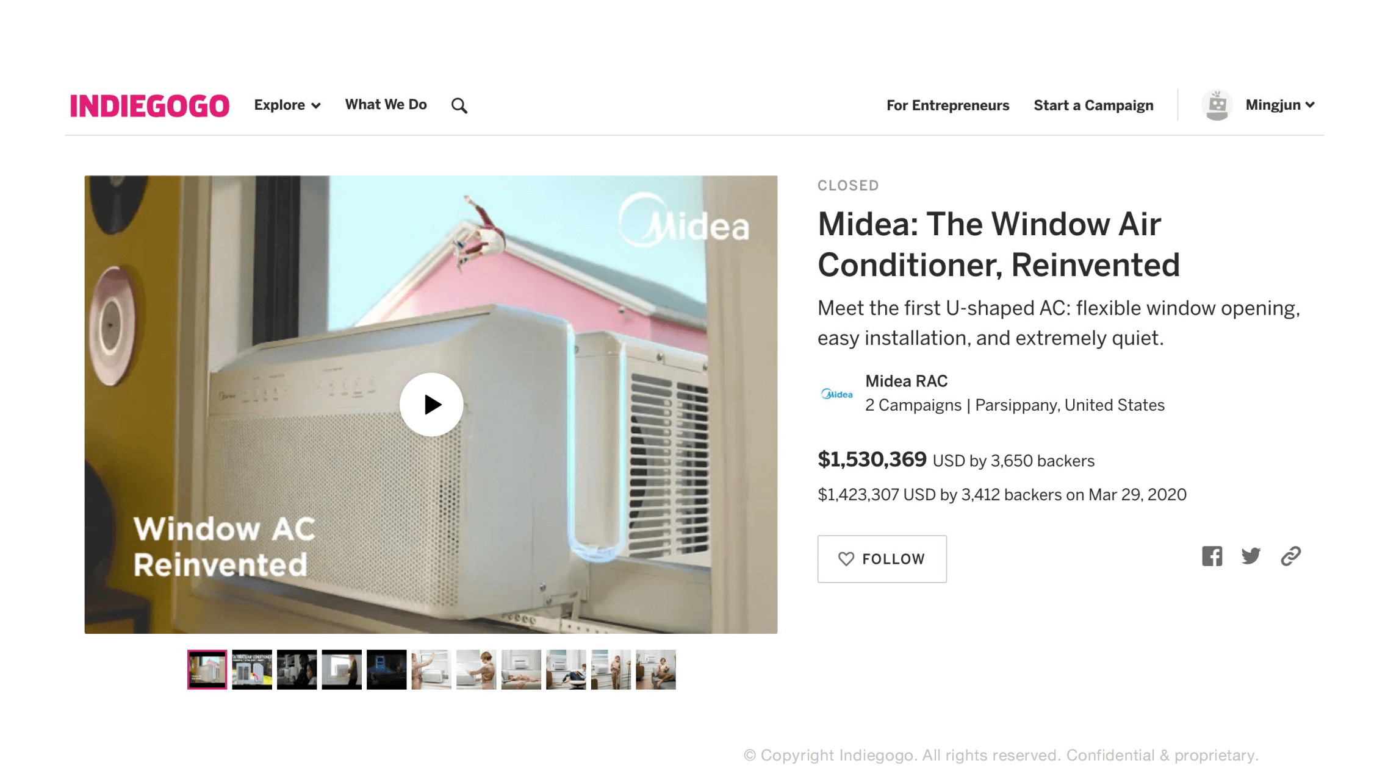Open For Entrepreneurs page
Viewport: 1388px width, 780px height.
(948, 105)
